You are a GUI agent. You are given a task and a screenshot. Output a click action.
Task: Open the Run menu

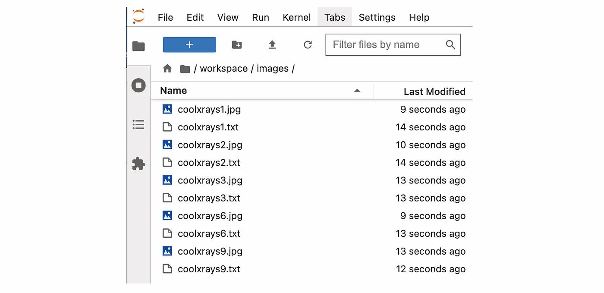coord(261,17)
